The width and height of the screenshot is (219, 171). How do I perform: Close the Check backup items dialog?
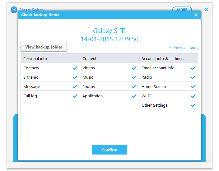(x=196, y=15)
